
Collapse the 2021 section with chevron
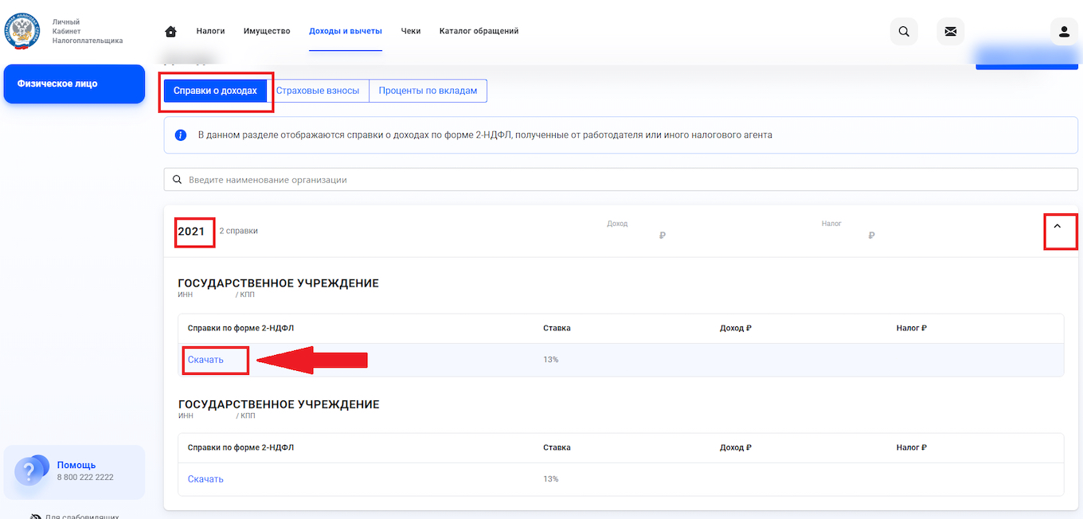[1058, 227]
